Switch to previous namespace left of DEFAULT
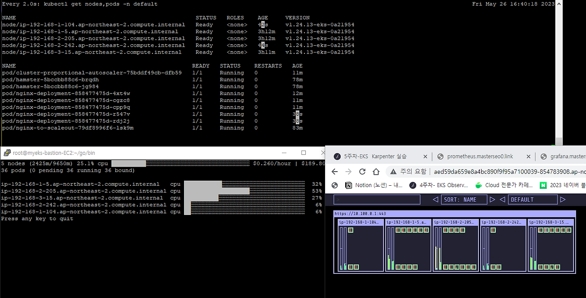 click(502, 199)
